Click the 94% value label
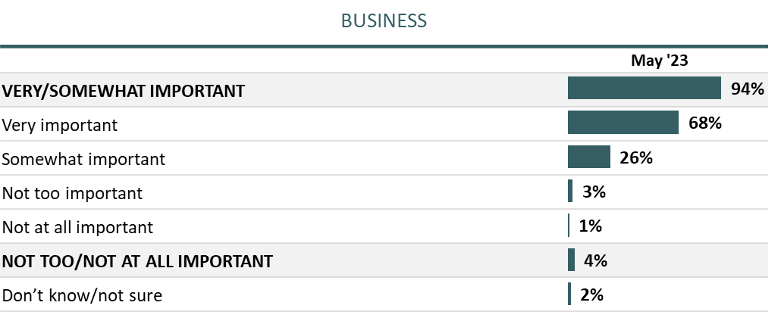Viewport: 781px width, 318px height. 747,89
